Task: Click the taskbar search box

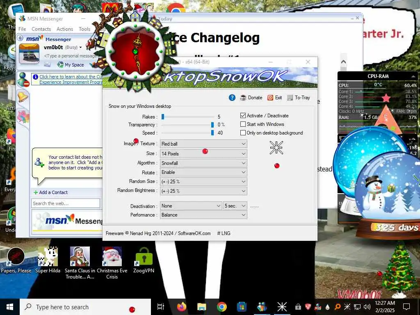Action: click(x=85, y=307)
